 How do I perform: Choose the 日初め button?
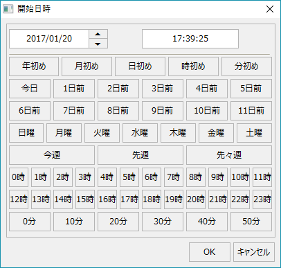140,66
